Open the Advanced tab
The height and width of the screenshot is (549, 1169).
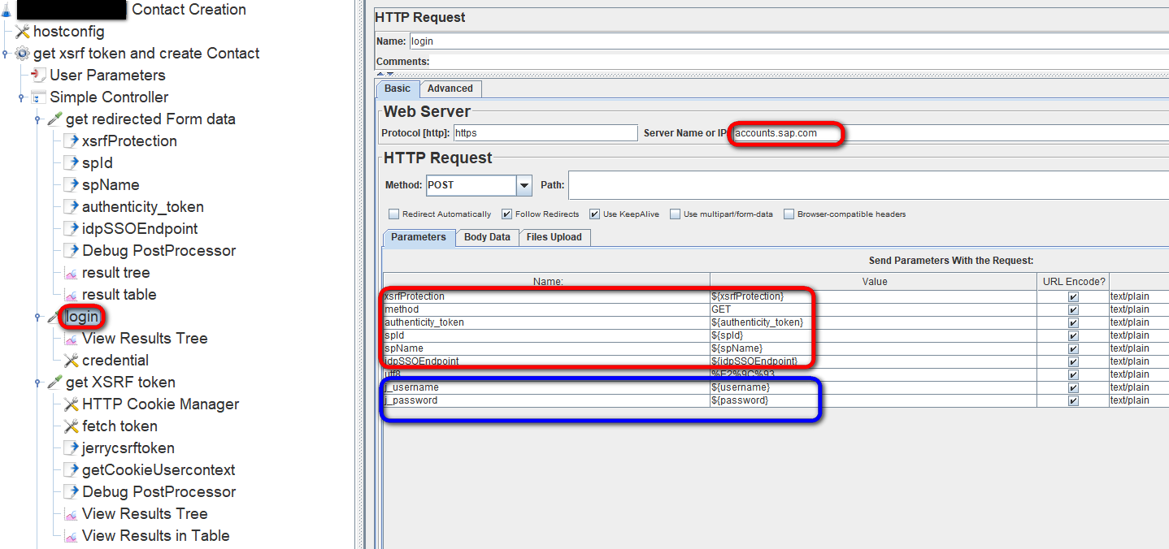[450, 89]
